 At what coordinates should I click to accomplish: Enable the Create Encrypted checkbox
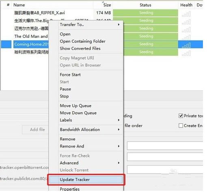[x=181, y=125]
